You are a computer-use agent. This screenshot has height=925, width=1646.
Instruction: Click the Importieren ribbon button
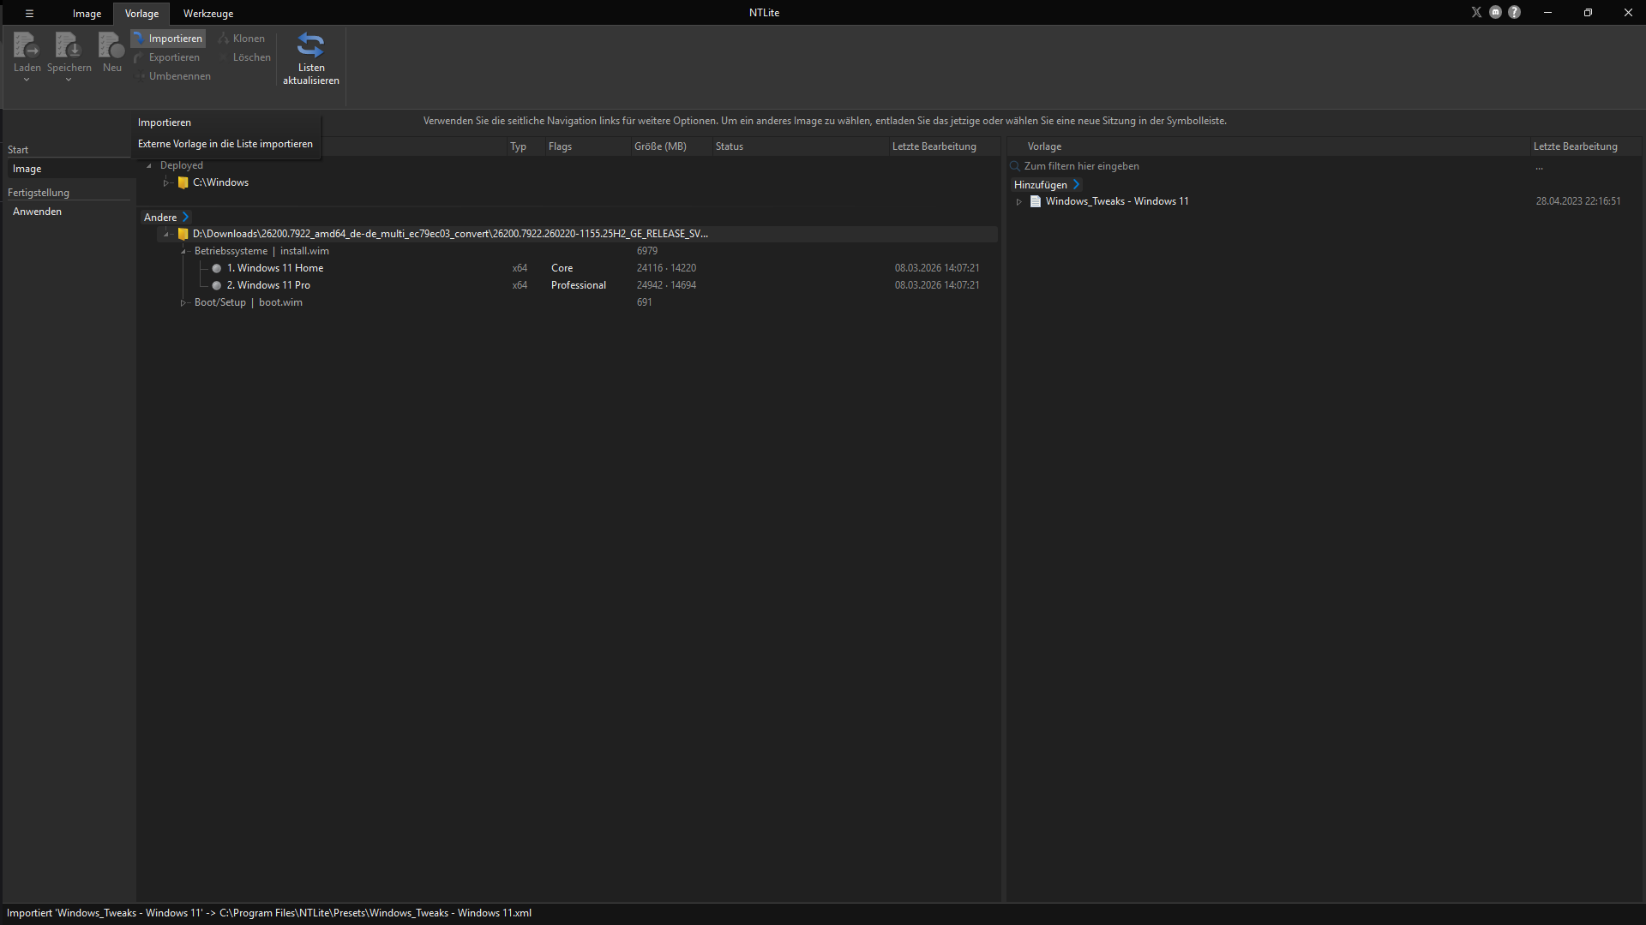168,39
